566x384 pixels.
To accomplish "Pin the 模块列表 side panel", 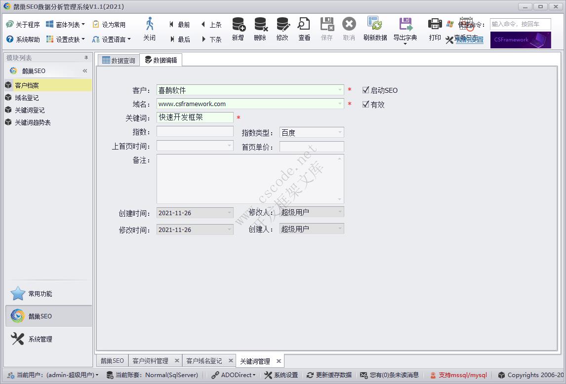I will (x=86, y=58).
